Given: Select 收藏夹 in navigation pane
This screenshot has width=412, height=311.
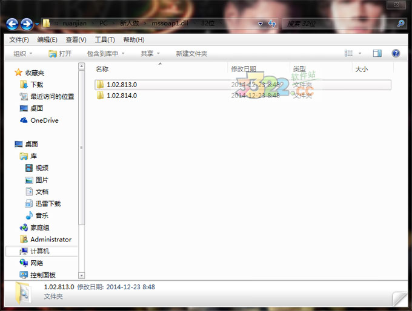Looking at the screenshot, I should (x=35, y=73).
